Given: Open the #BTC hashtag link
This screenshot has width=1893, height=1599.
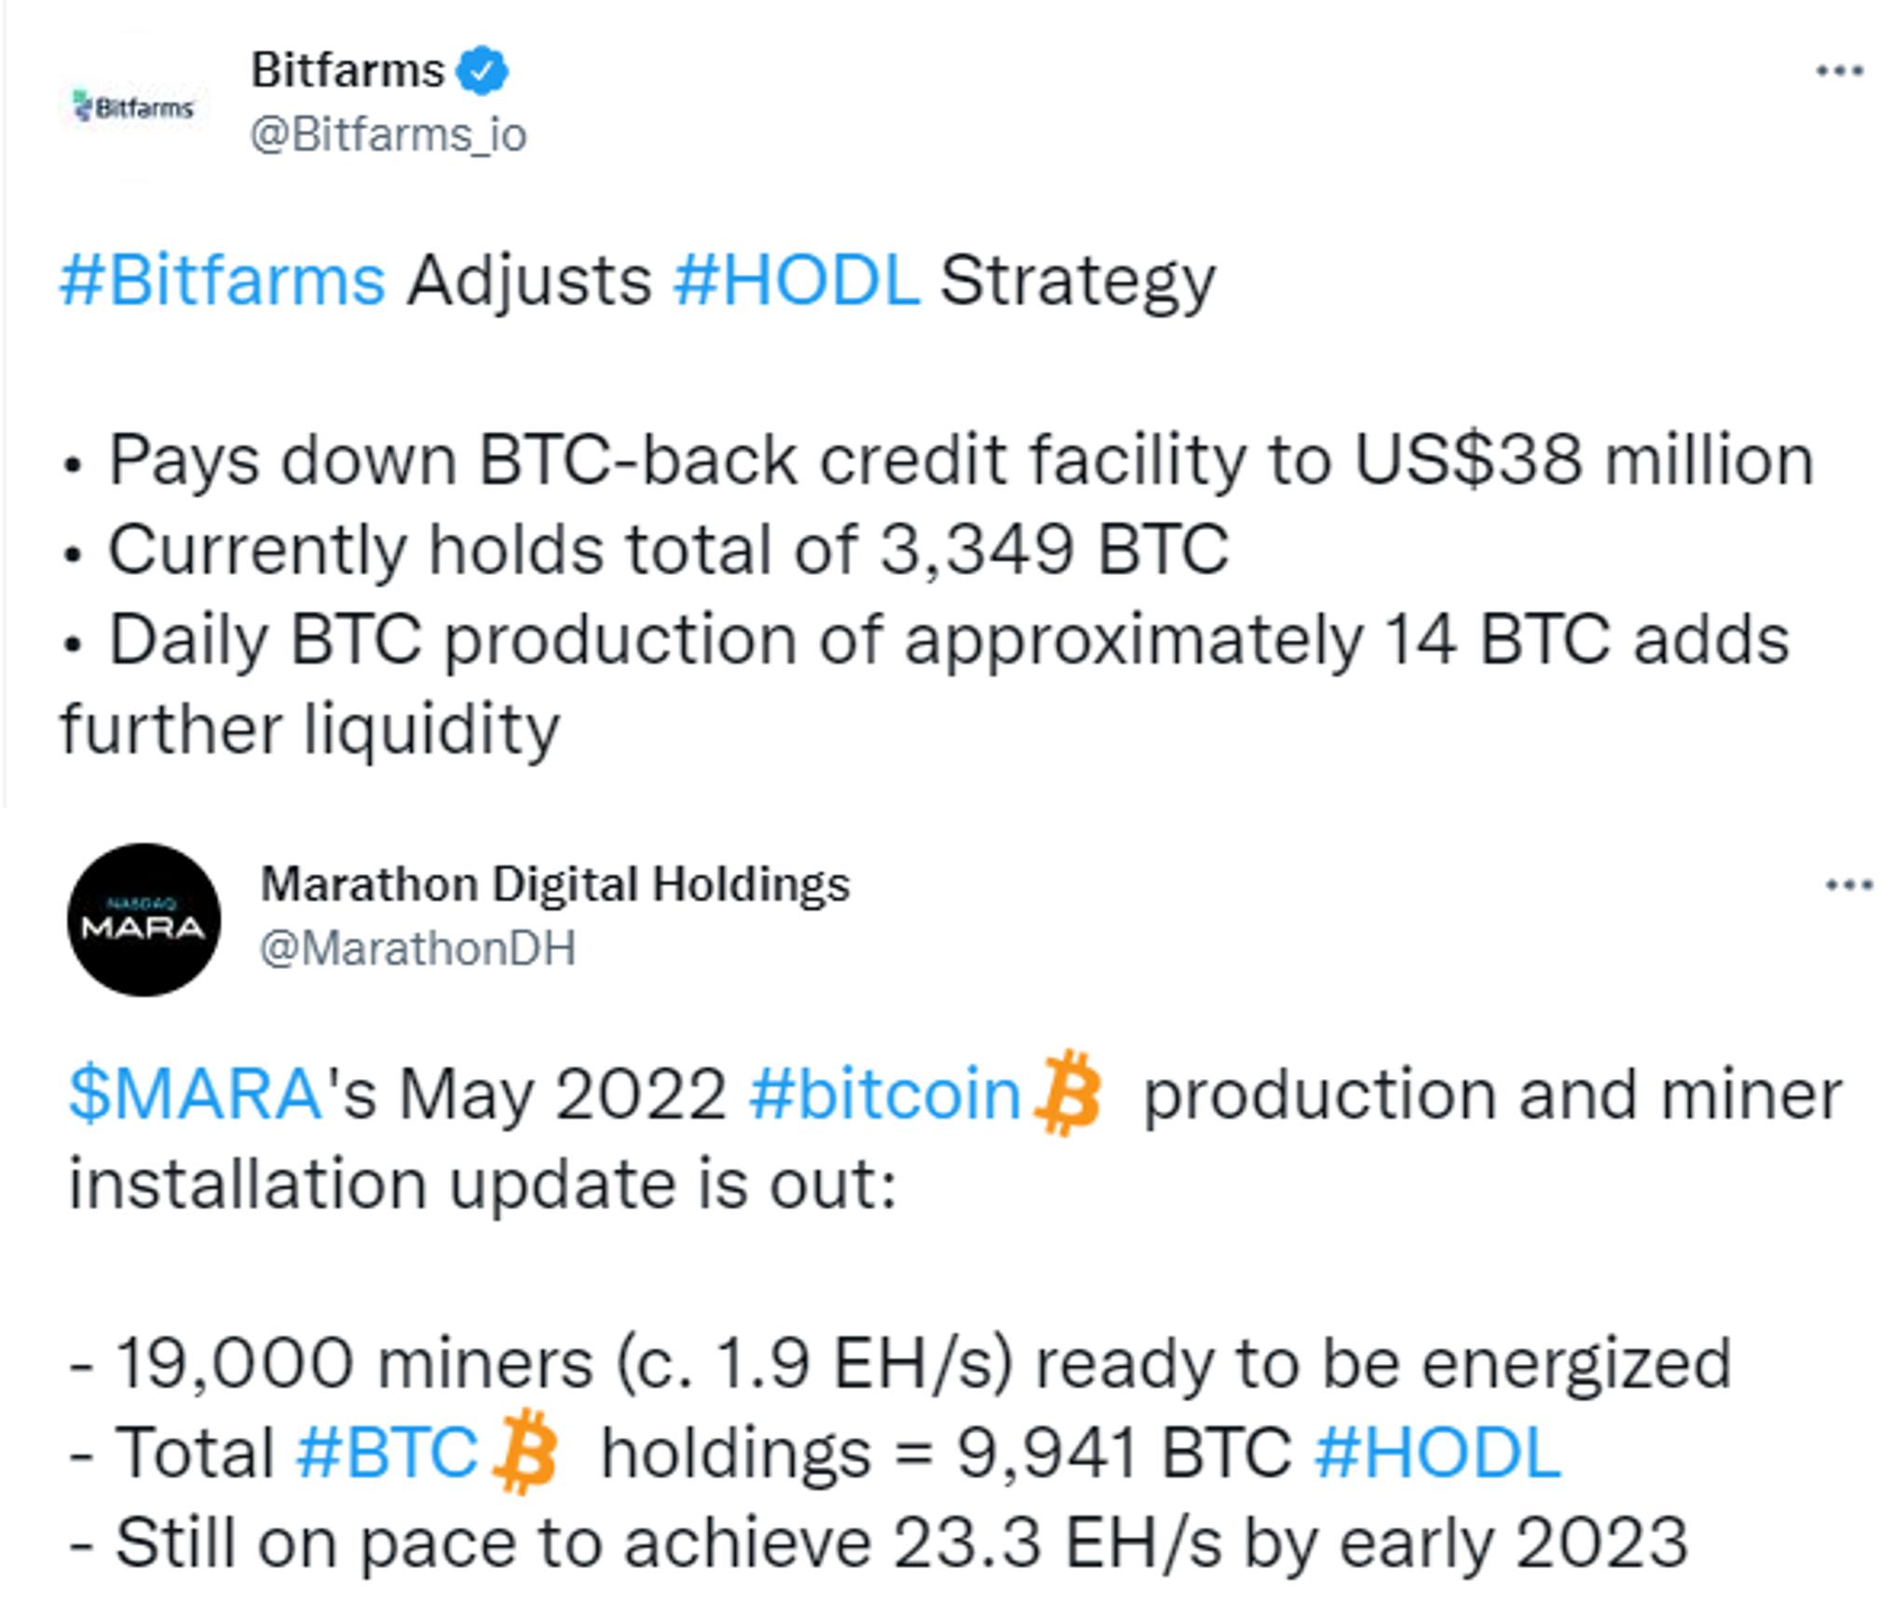Looking at the screenshot, I should point(387,1453).
